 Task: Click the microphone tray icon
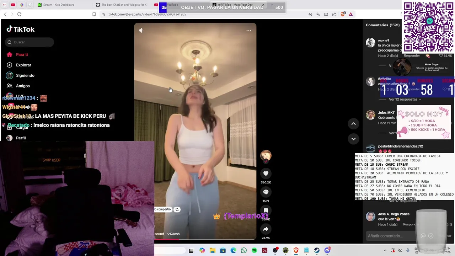point(408,251)
